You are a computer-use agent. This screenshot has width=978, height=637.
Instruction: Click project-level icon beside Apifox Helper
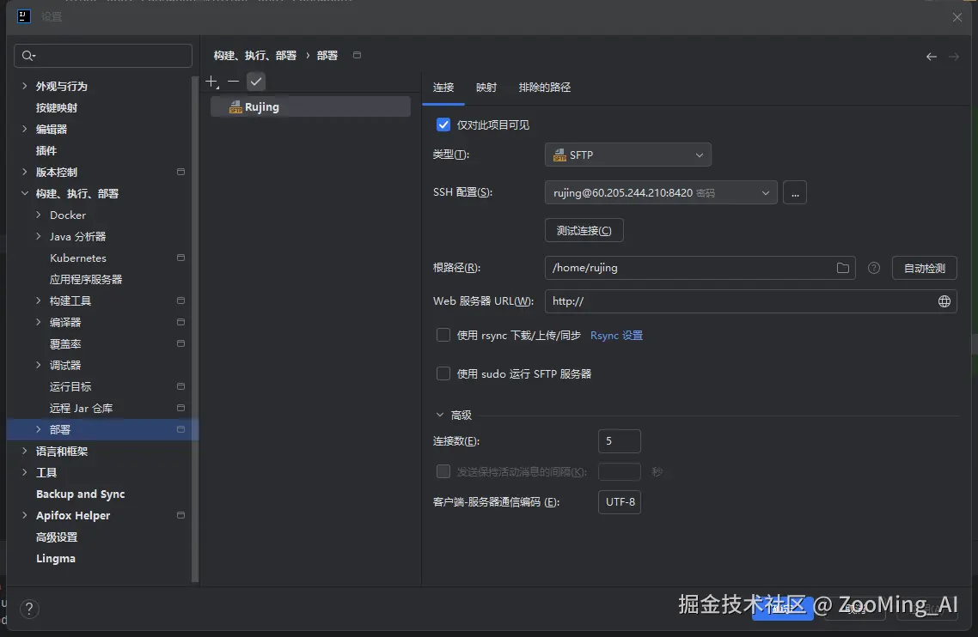[x=180, y=515]
